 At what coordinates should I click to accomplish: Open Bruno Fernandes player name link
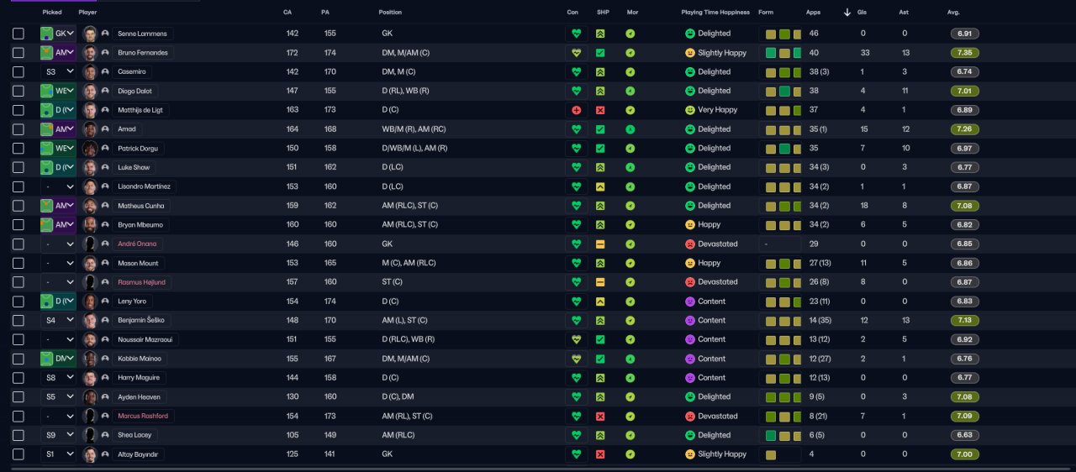pos(143,53)
